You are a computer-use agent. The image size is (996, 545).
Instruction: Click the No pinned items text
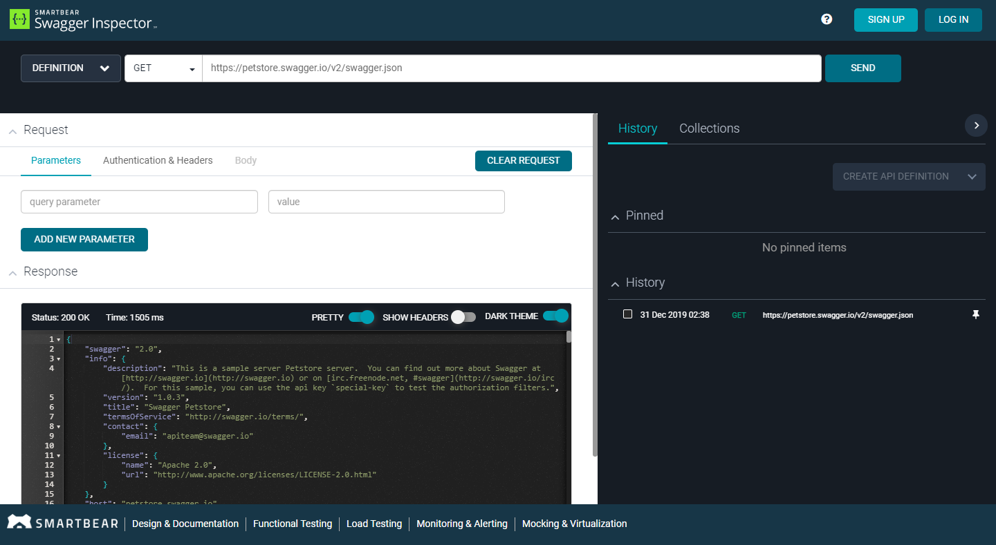pos(804,247)
